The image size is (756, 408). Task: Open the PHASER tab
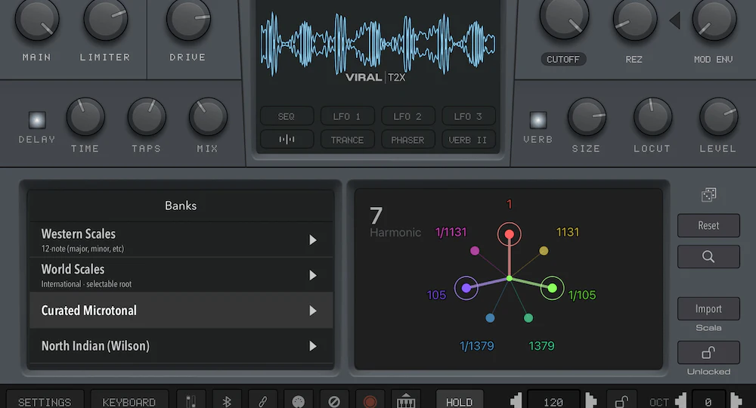click(407, 140)
